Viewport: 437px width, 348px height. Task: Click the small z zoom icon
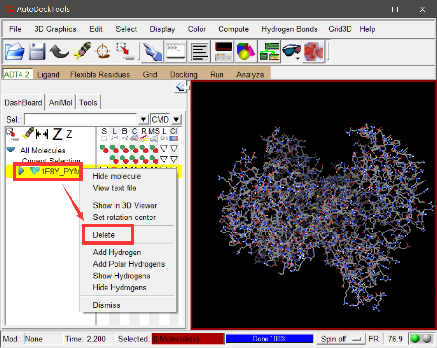(x=69, y=134)
